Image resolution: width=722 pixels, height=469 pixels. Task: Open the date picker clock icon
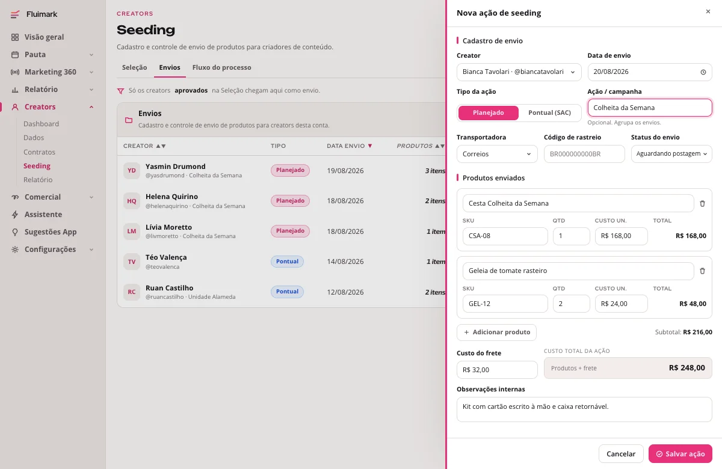pos(703,72)
